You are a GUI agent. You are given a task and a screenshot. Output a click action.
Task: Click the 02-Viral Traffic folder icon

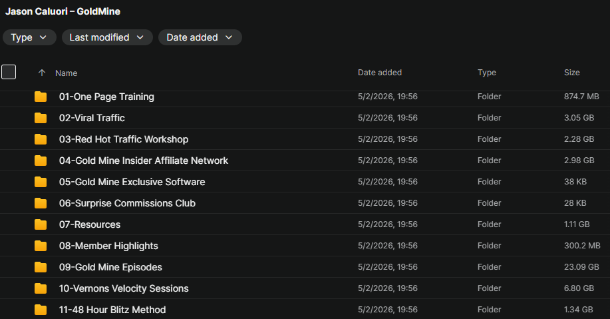41,118
